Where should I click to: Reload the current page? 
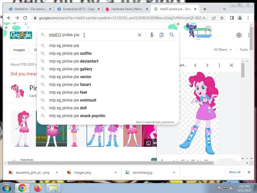25,18
